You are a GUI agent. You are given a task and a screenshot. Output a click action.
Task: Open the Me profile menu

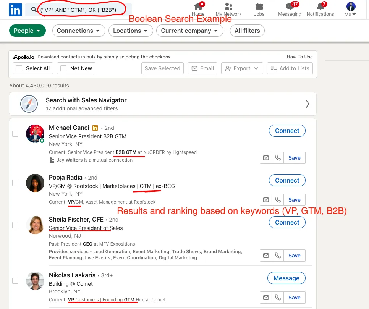coord(350,10)
